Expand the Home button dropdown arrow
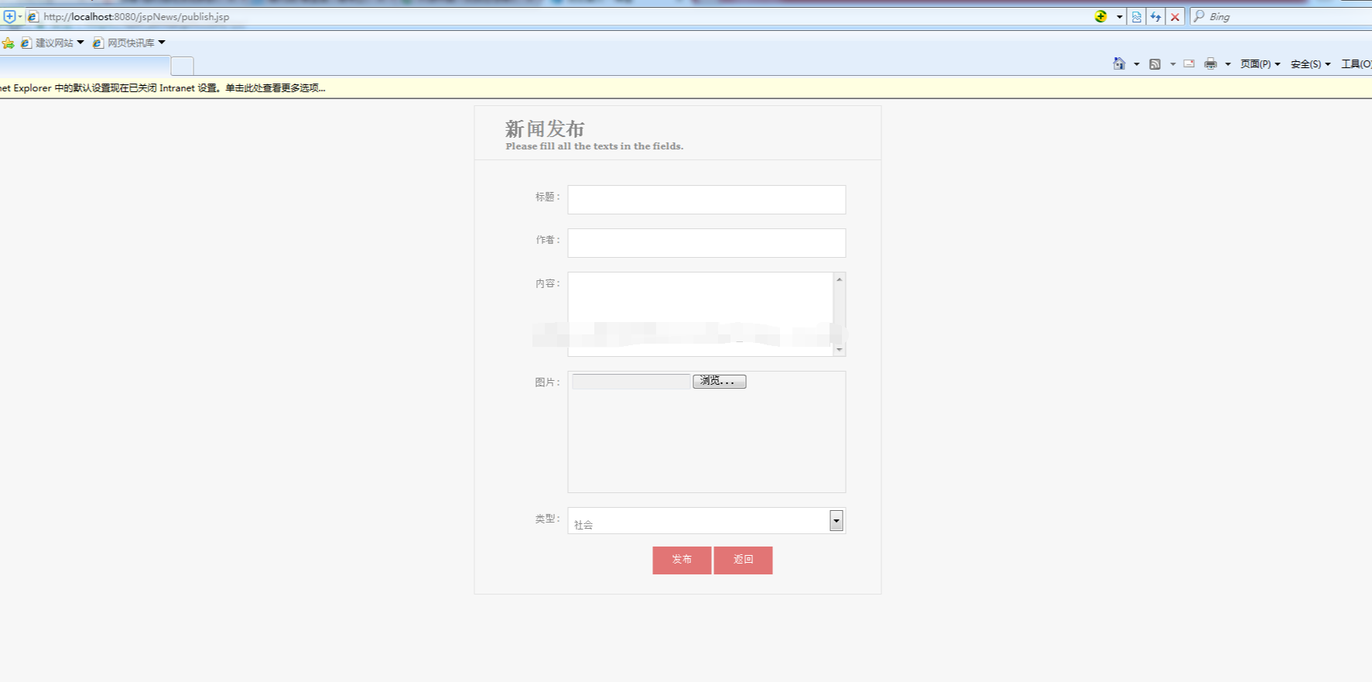 pos(1136,64)
